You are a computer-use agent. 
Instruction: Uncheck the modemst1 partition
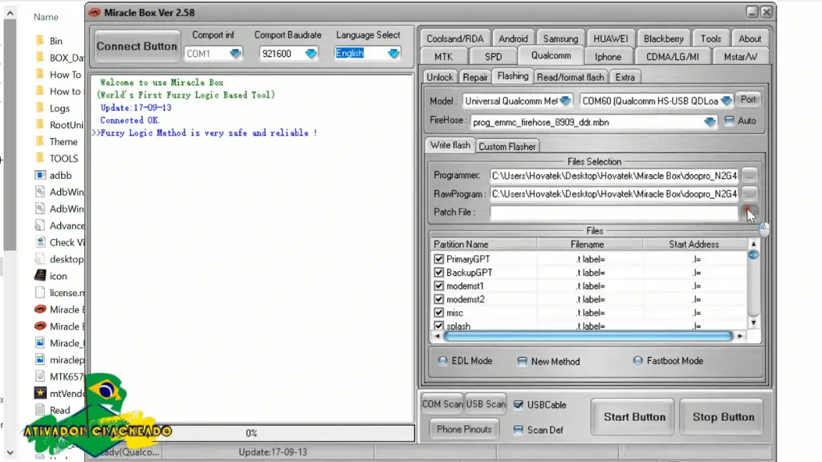439,286
